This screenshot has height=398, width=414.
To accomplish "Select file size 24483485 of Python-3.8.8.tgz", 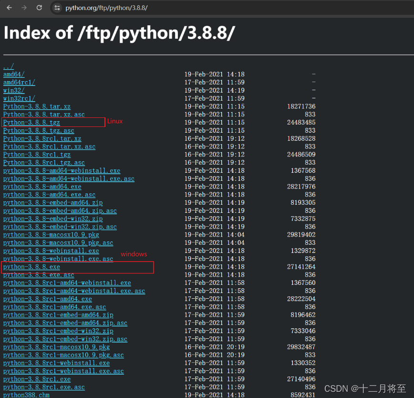I will click(x=301, y=123).
